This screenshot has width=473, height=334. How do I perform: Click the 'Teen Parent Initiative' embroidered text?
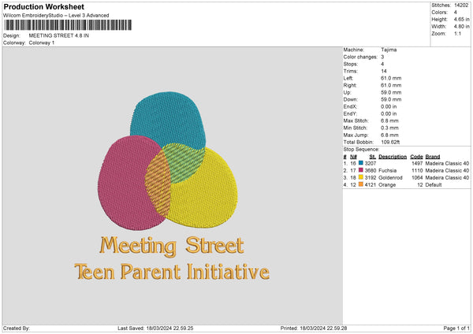(x=172, y=272)
